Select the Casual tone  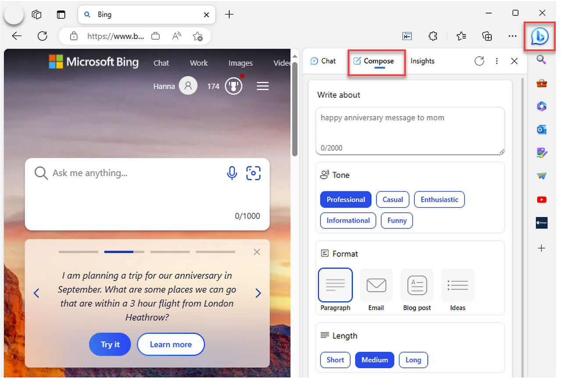click(x=393, y=199)
